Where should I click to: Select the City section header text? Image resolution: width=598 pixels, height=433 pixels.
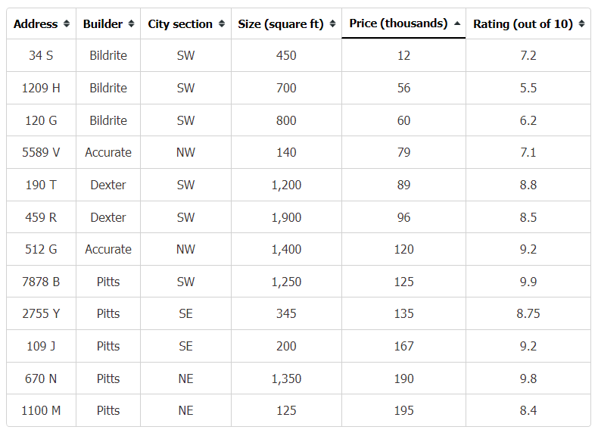[x=180, y=24]
